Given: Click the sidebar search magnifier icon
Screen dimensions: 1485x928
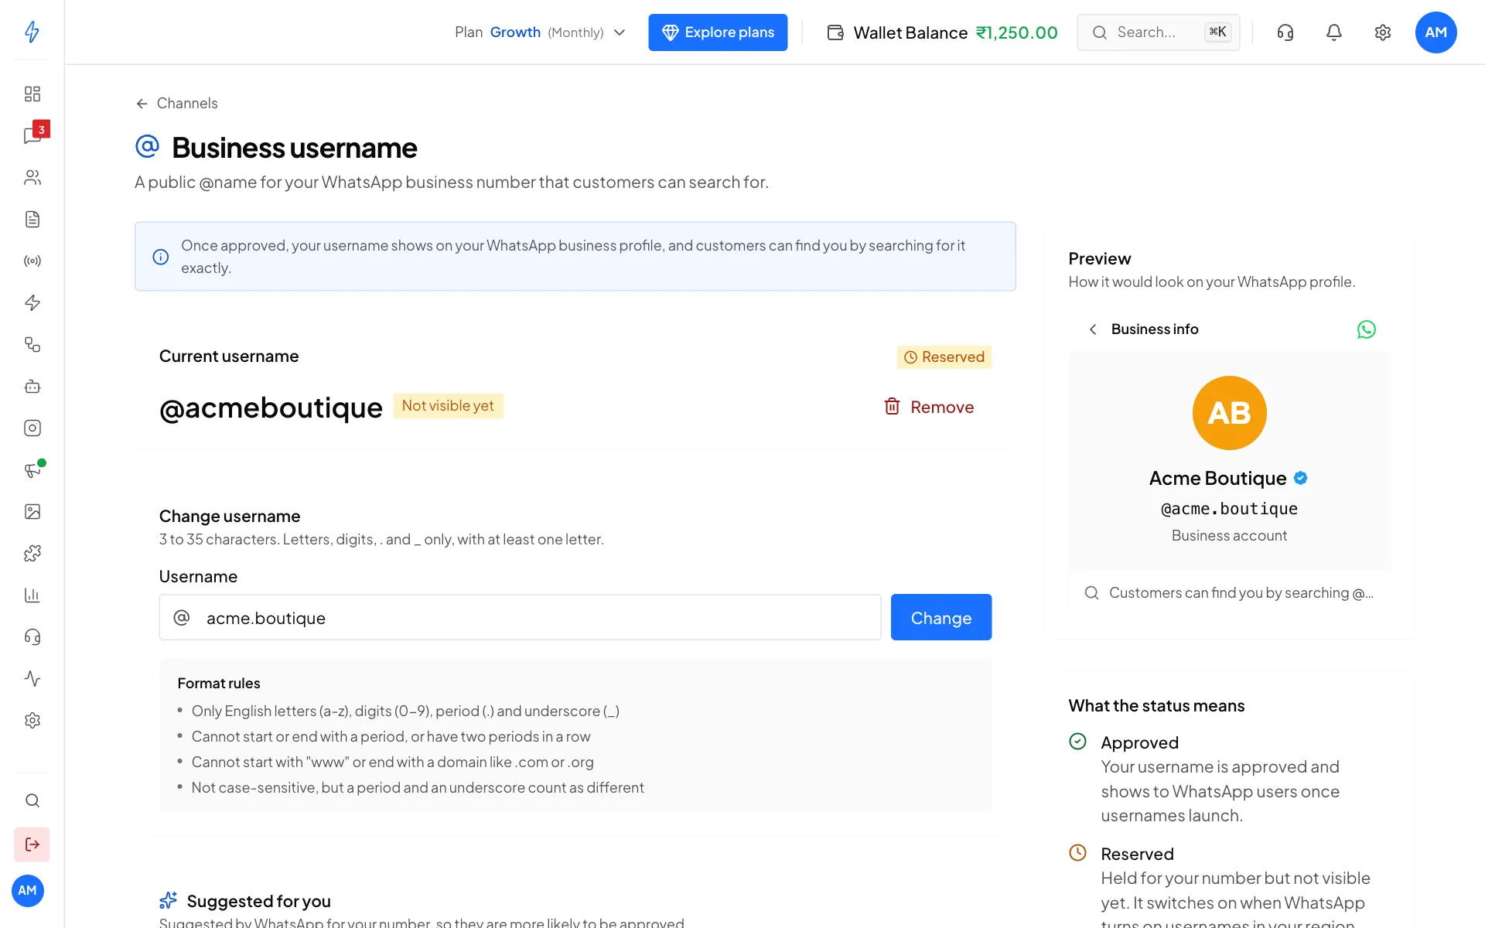Looking at the screenshot, I should [32, 800].
